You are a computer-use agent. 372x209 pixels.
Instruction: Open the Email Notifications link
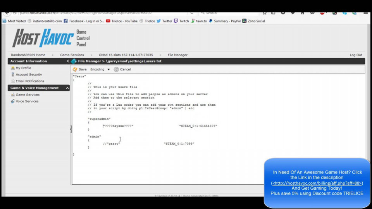[30, 81]
